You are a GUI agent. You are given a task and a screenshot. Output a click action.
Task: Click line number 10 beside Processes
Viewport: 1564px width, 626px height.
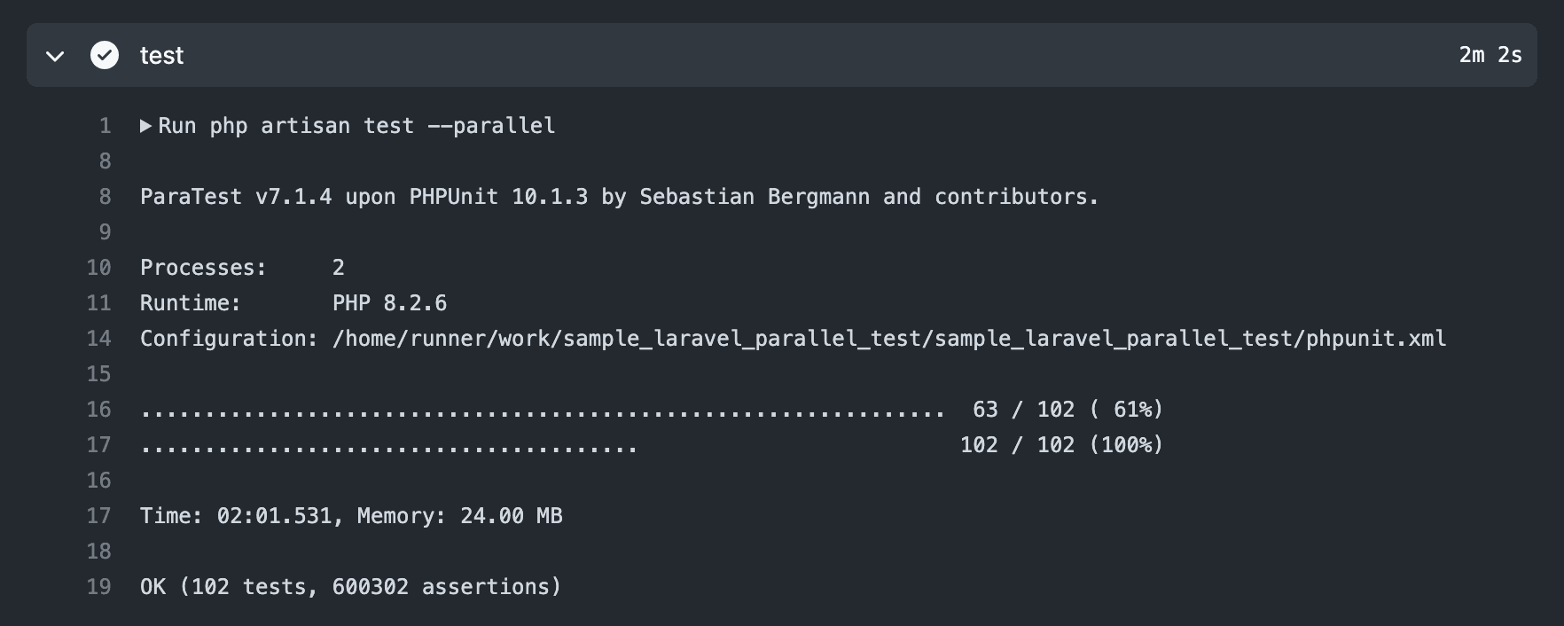point(99,267)
